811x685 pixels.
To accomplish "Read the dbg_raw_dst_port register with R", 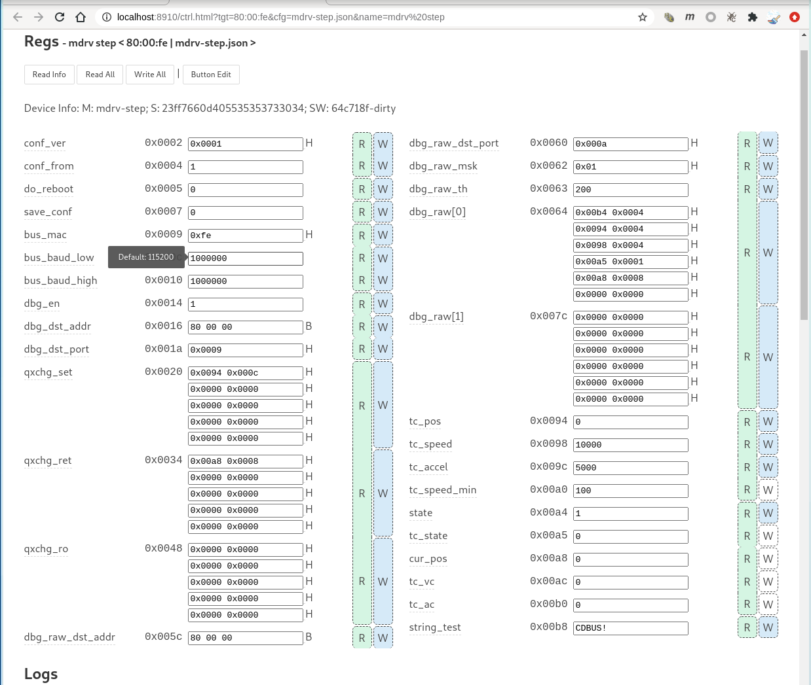I will (x=747, y=143).
